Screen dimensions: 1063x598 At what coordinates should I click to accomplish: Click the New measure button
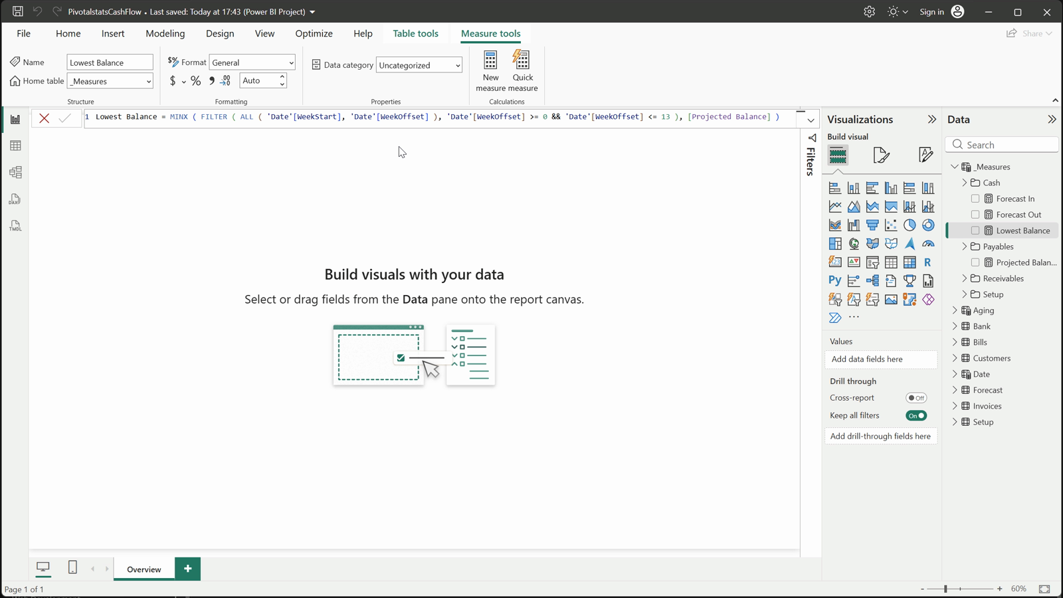[490, 71]
